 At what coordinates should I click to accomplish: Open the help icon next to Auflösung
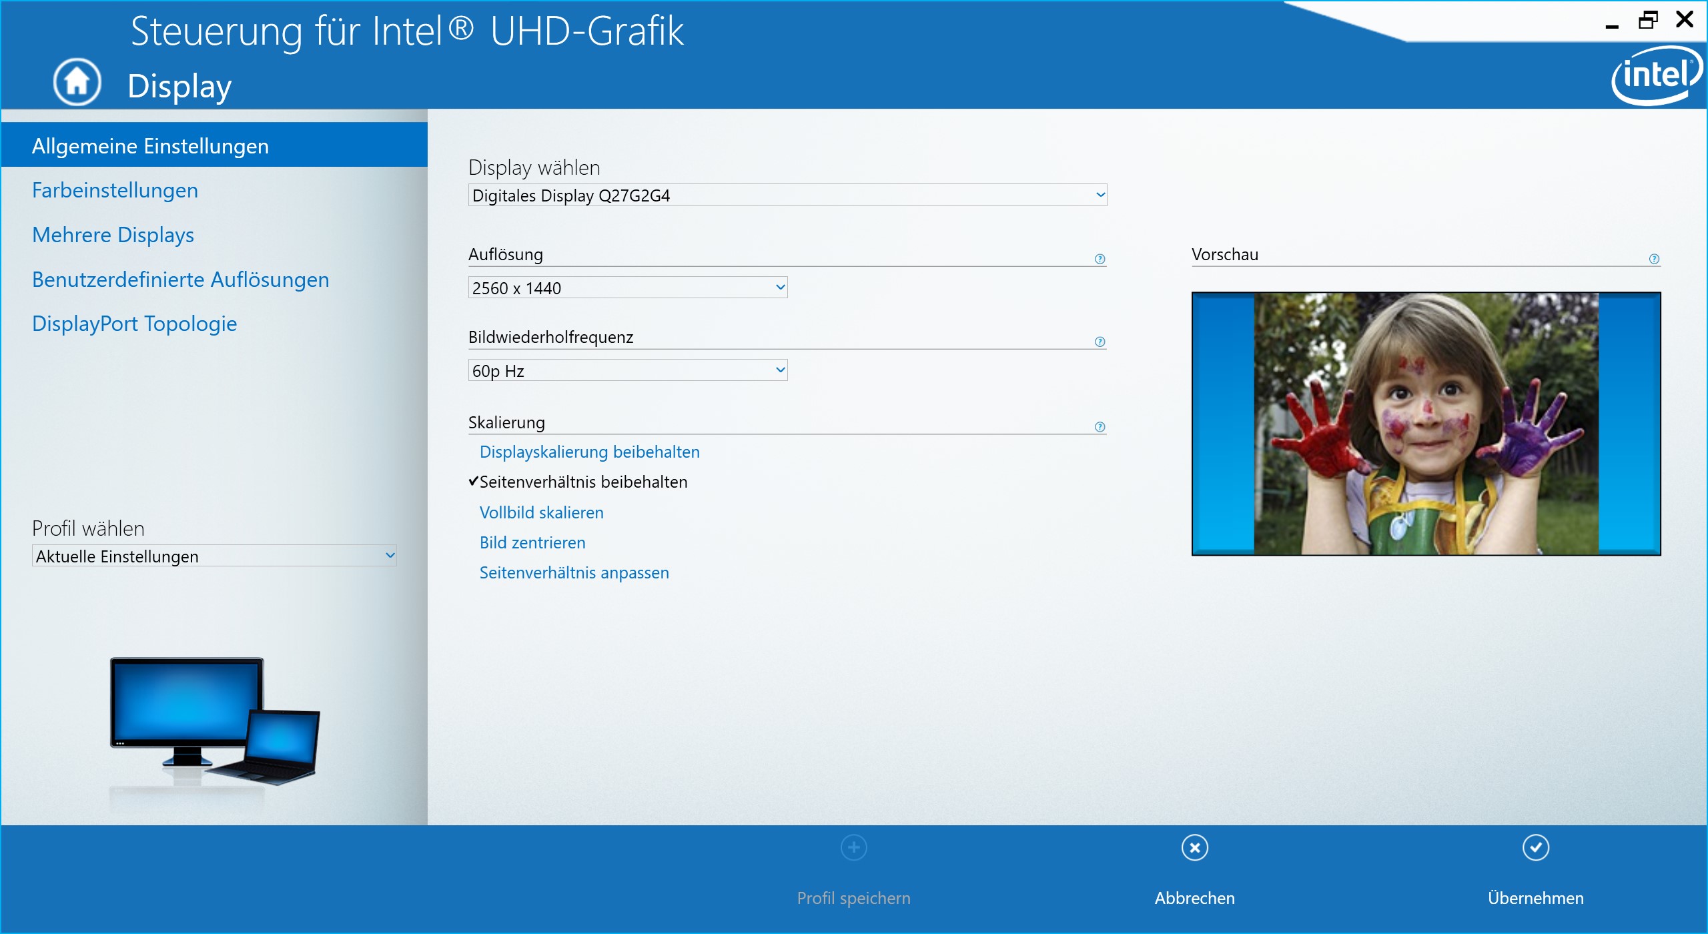[x=1100, y=259]
